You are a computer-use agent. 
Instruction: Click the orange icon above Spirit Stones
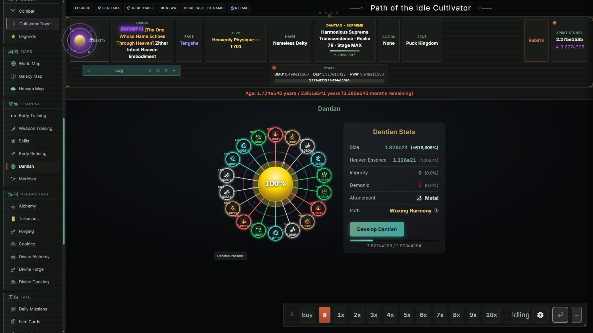tap(554, 23)
